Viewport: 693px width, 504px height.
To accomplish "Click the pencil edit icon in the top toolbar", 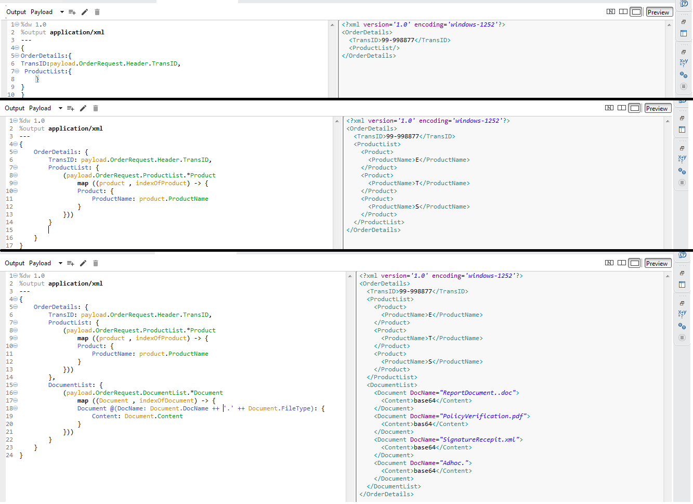I will pos(84,11).
